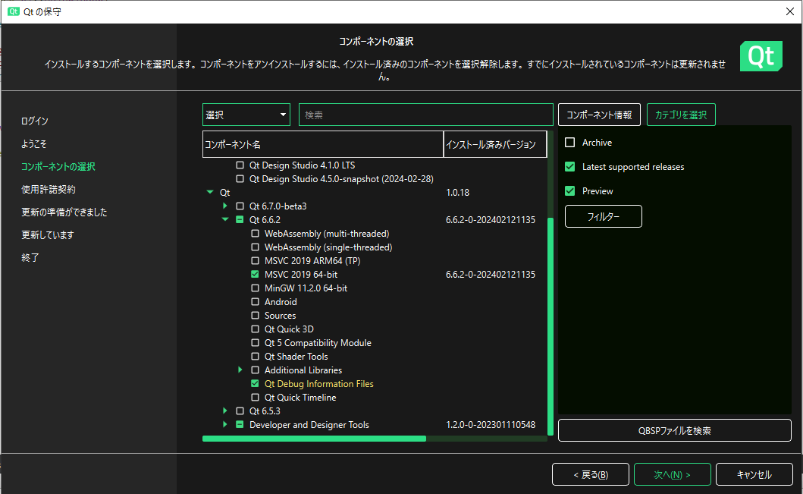
Task: Click the コンポーネント名 column header
Action: tap(323, 144)
